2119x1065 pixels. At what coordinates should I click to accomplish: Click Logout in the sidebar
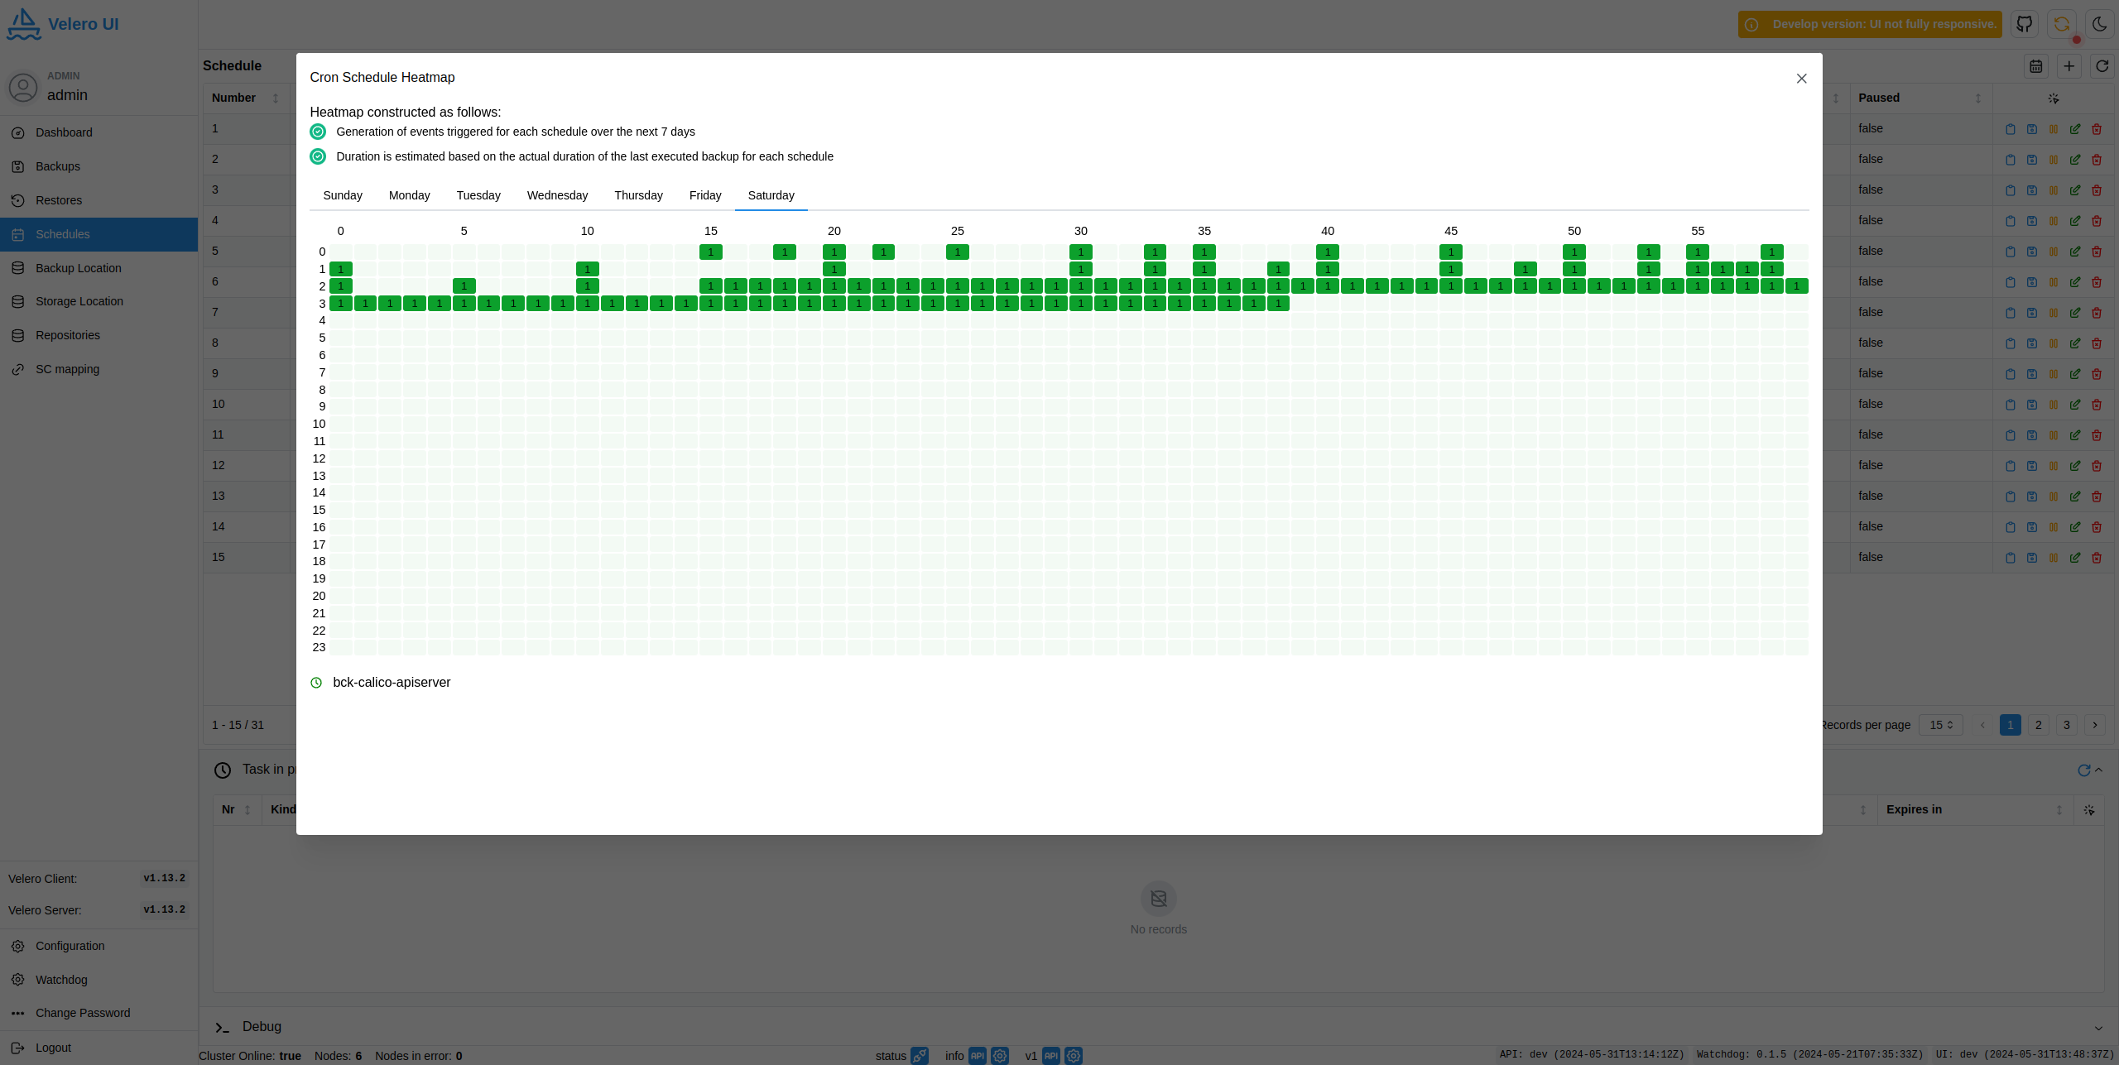[x=99, y=1048]
